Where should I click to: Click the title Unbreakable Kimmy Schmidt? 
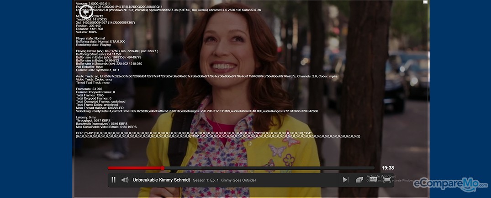point(161,180)
